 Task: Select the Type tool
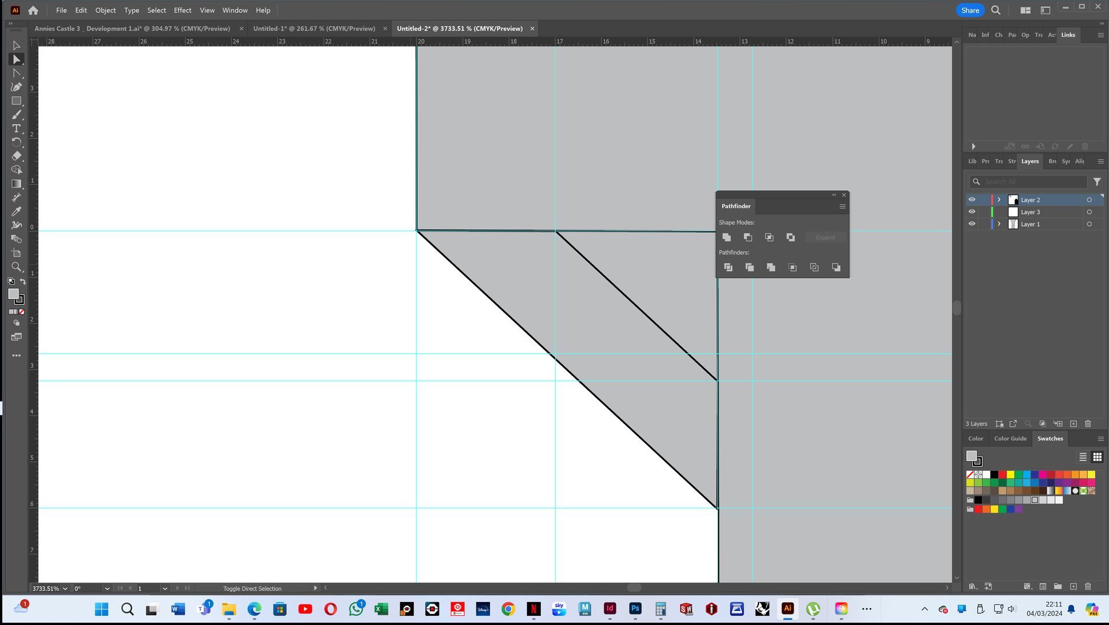pyautogui.click(x=16, y=128)
